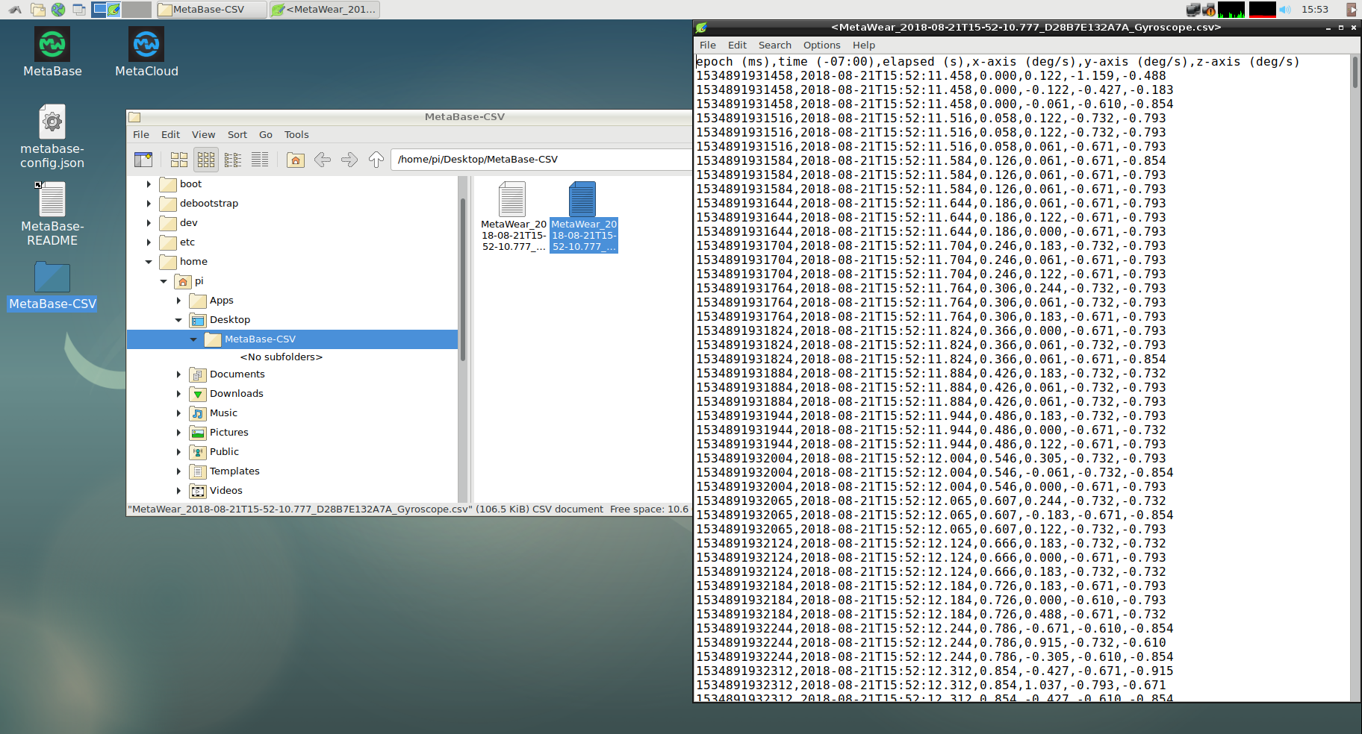Open the MetaCloud desktop application icon

[146, 52]
